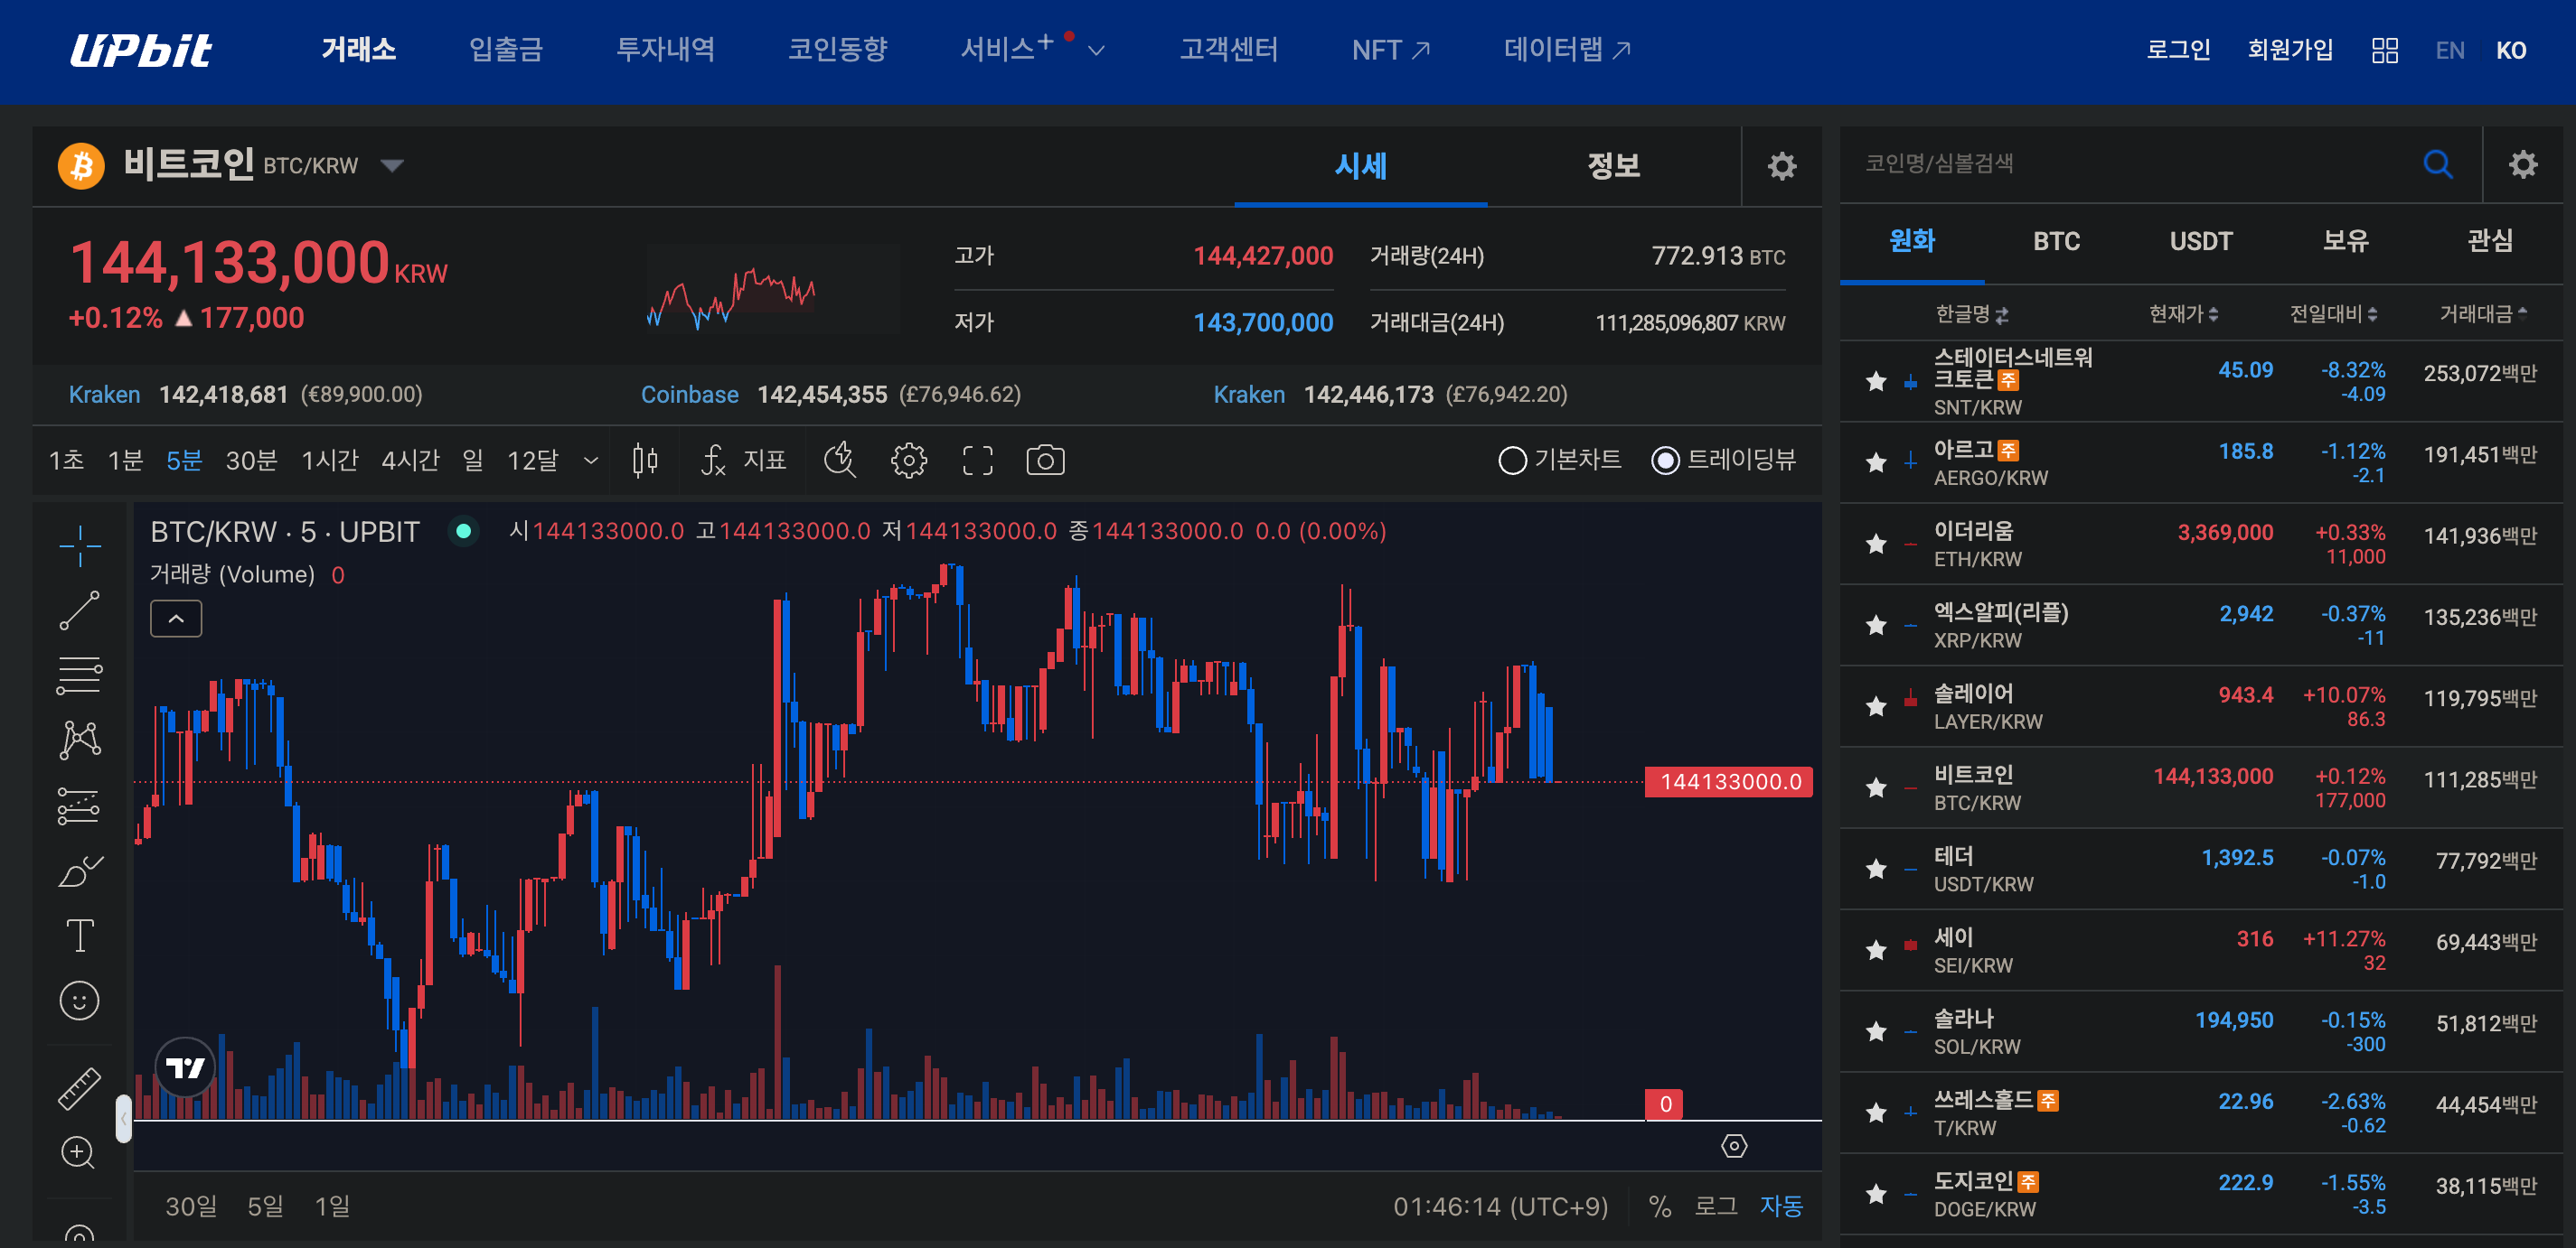Click the coin name search field

(x=2130, y=163)
